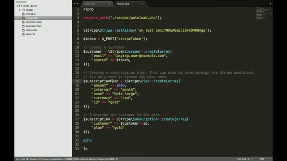This screenshot has width=287, height=161.
Task: Click the setApiKey method call
Action: tap(126, 30)
